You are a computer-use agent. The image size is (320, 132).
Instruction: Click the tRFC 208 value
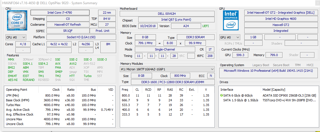click(x=210, y=56)
